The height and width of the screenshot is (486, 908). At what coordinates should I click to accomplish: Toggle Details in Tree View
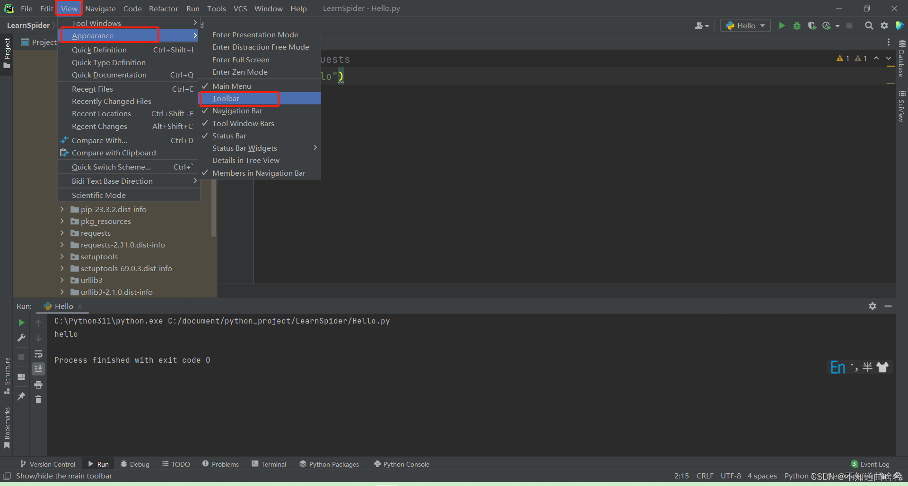260,160
